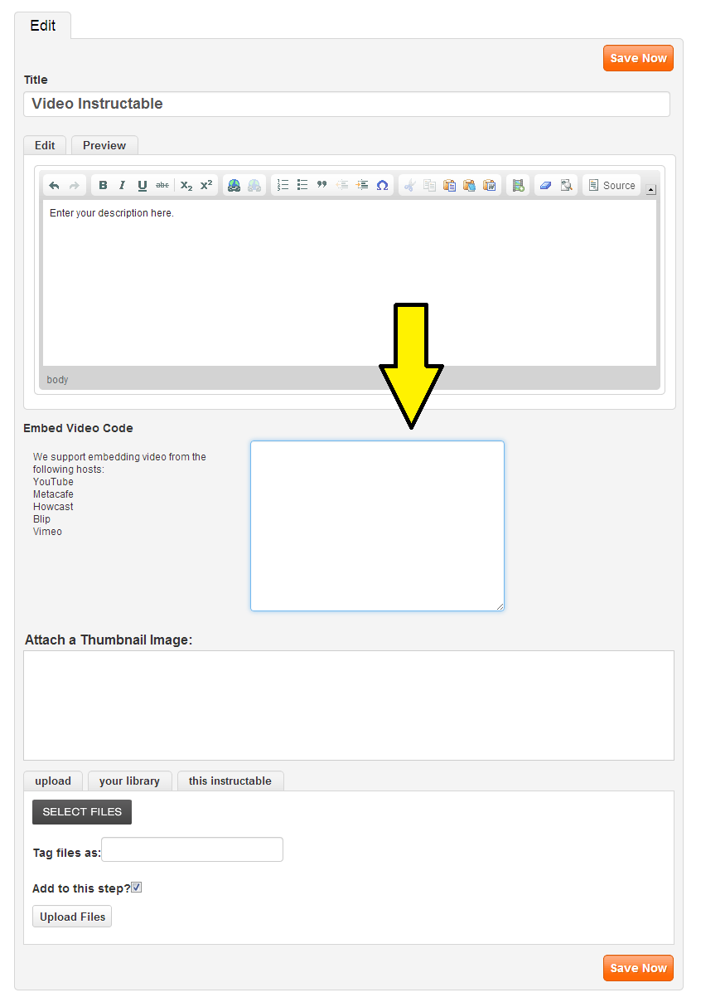Screen dimensions: 701x1007
Task: Toggle underline formatting
Action: click(143, 186)
